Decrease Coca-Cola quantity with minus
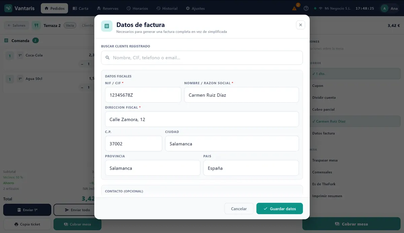Screen dimensions: 404x233 point(82,64)
